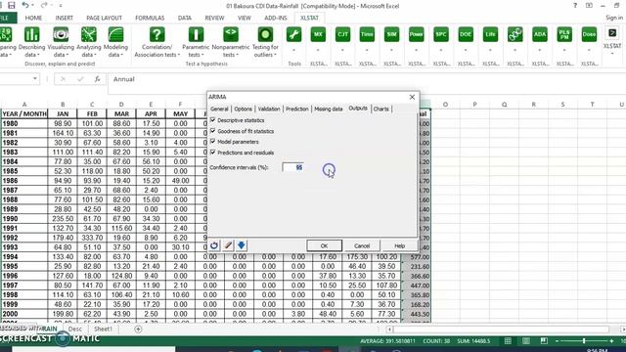626x352 pixels.
Task: Click the Tools wrench icon
Action: click(293, 35)
